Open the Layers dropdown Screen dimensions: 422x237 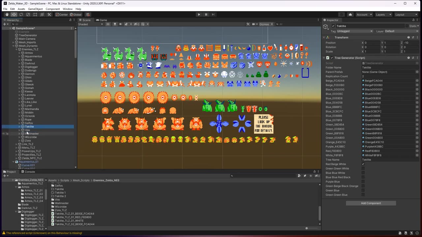tap(383, 14)
